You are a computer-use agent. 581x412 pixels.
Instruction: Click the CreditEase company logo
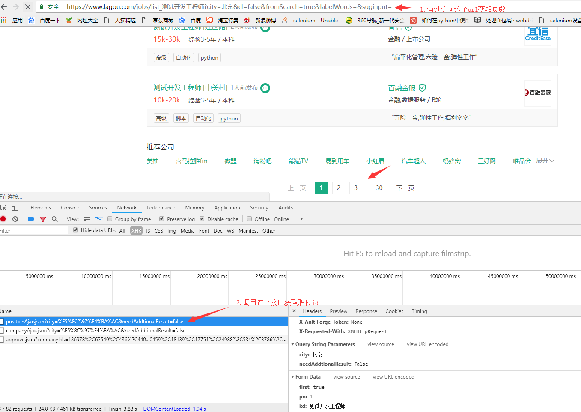tap(538, 33)
